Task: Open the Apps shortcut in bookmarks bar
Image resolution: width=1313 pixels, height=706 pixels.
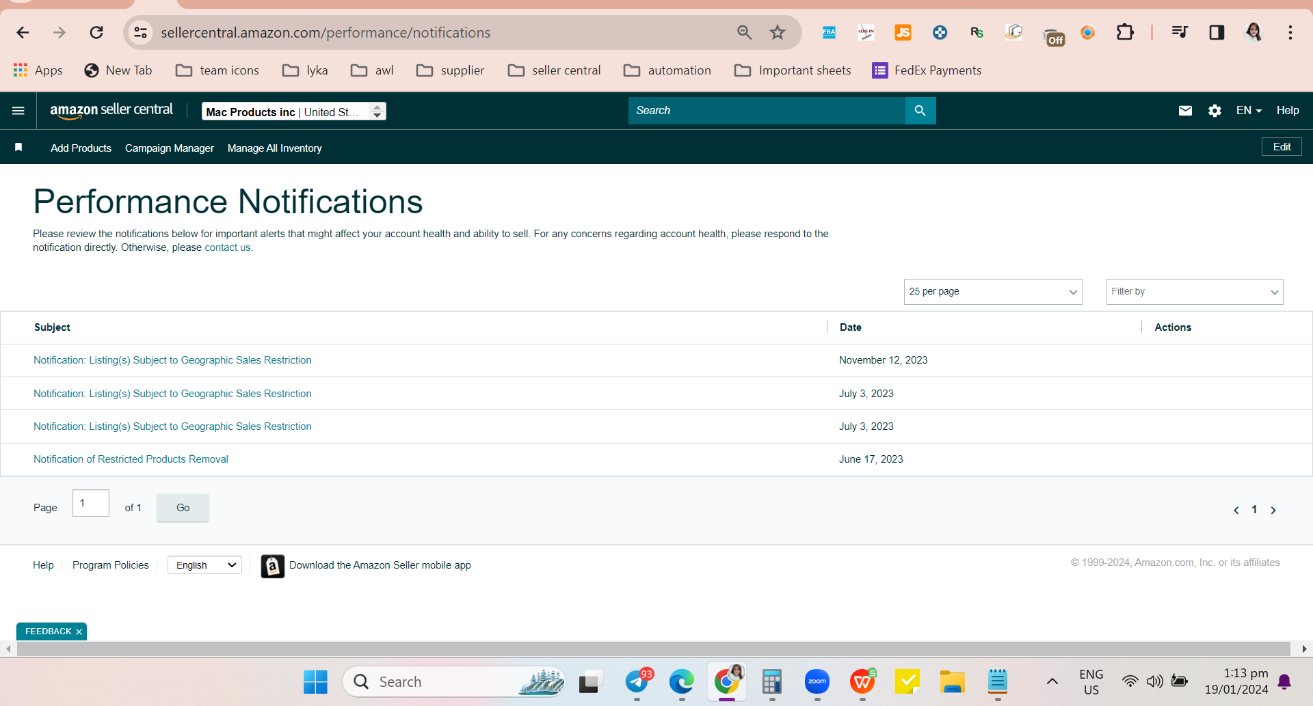Action: [x=38, y=70]
